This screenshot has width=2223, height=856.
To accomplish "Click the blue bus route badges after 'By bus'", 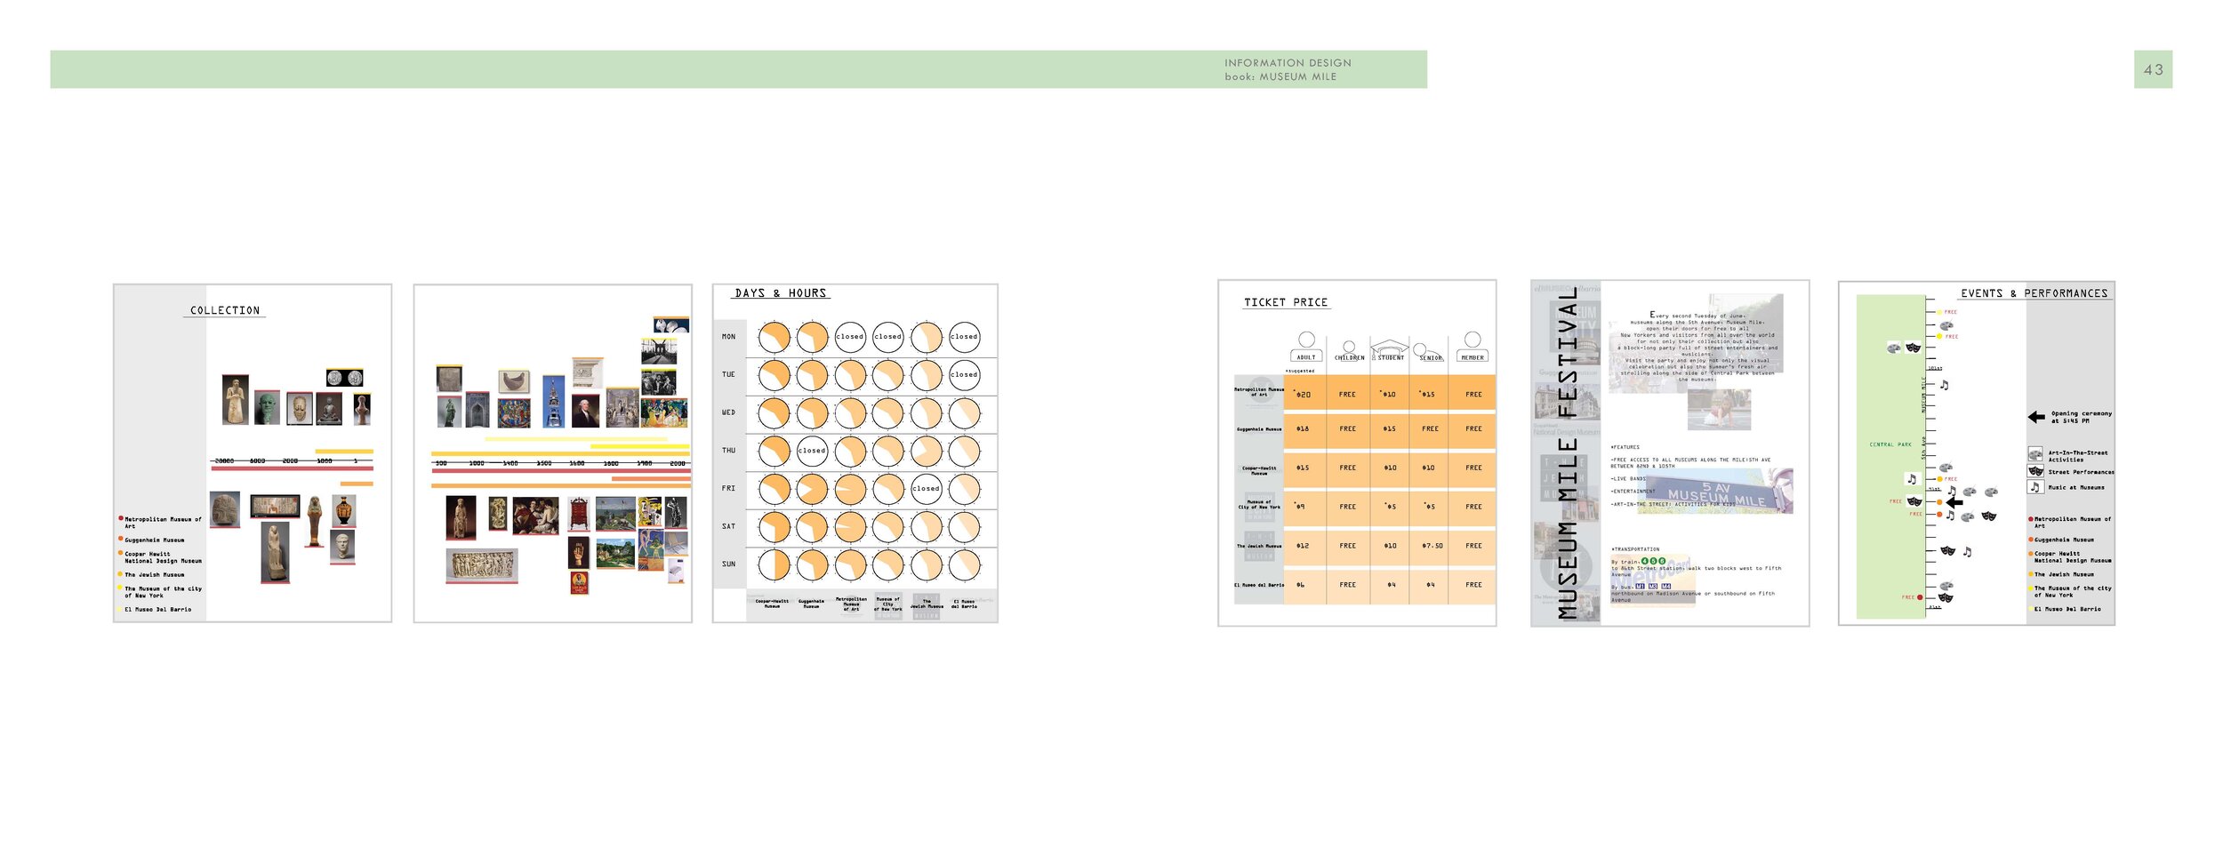I will (x=1653, y=586).
